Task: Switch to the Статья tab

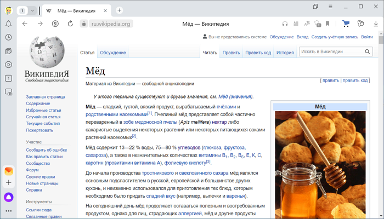Action: point(87,53)
